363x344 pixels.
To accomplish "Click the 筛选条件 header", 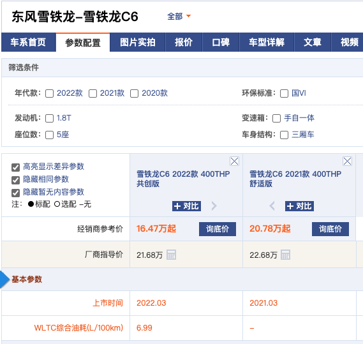I will 24,68.
